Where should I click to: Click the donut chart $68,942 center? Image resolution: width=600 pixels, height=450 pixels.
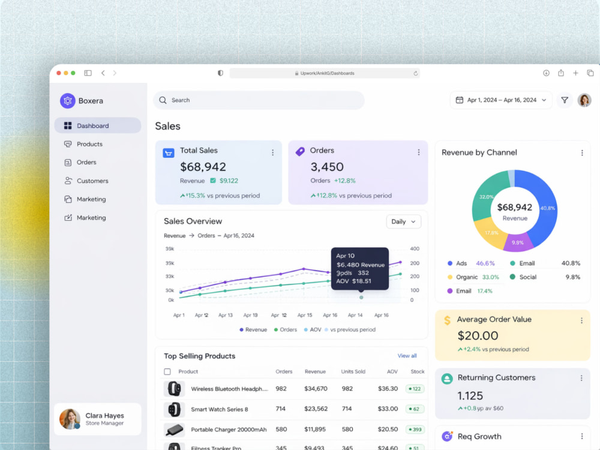click(515, 212)
